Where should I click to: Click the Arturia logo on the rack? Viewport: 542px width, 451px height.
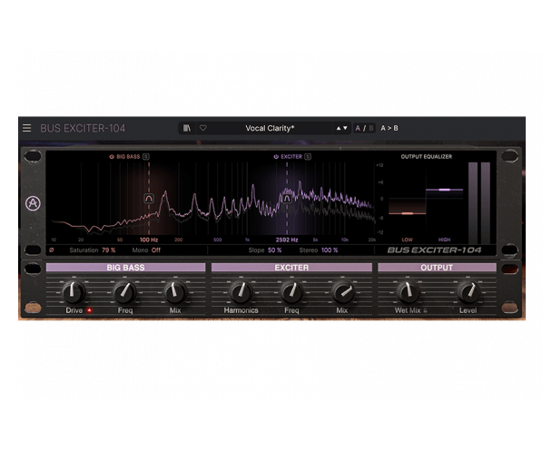[x=33, y=203]
